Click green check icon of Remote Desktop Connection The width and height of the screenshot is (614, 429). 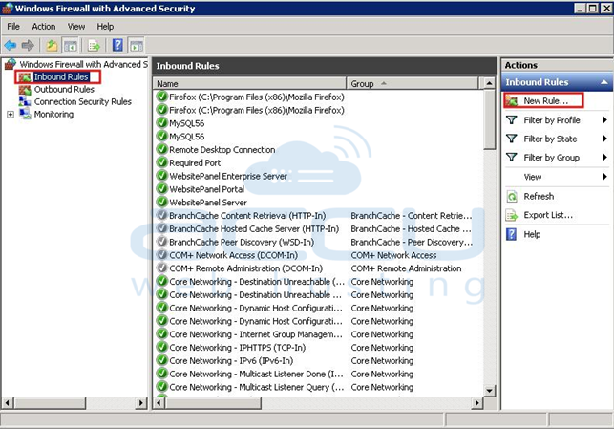pos(161,149)
